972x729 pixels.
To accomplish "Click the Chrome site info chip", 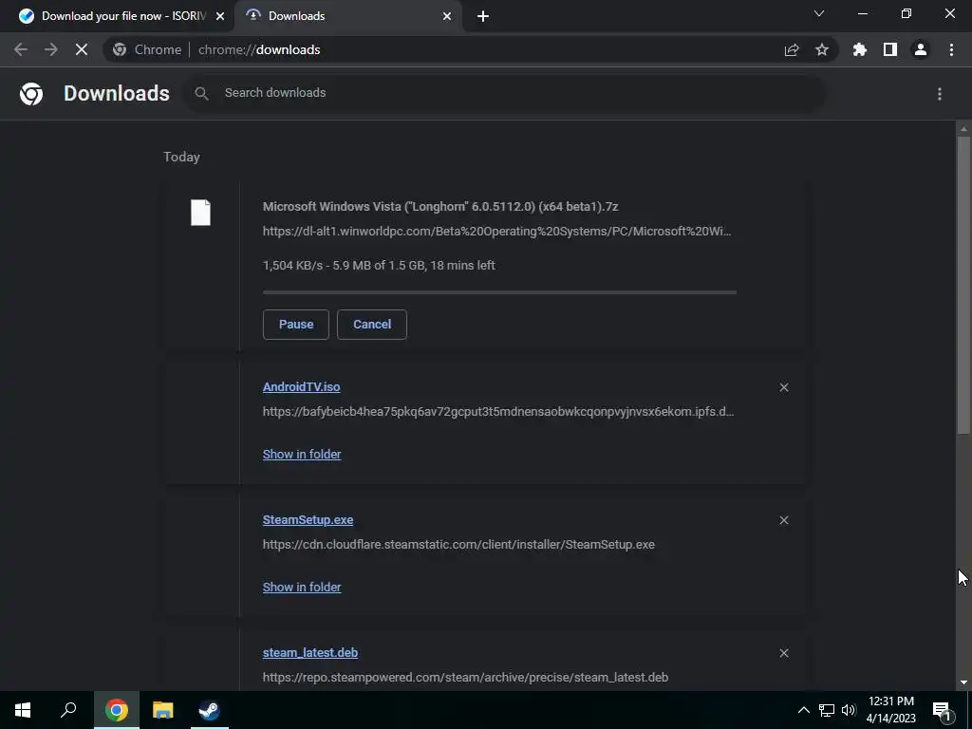I will pos(147,49).
